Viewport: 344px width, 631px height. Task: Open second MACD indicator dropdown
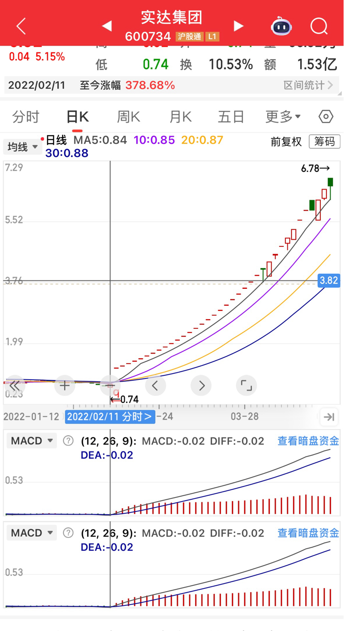[31, 533]
